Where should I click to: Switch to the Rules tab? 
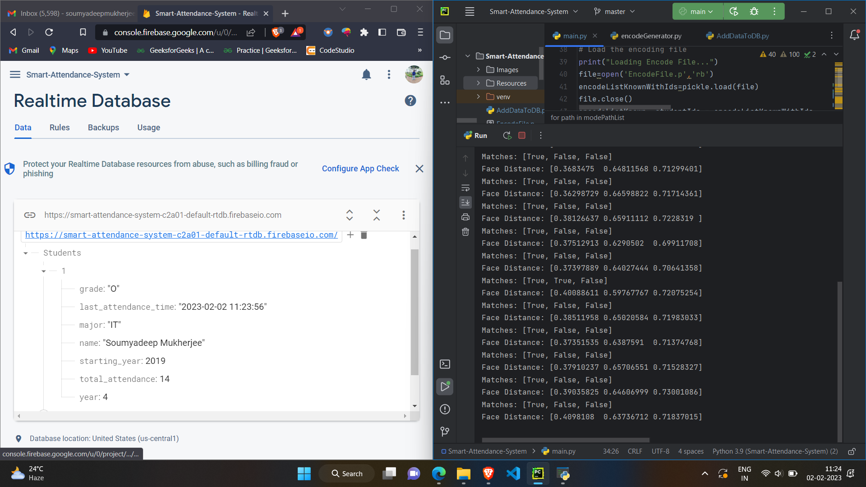60,128
